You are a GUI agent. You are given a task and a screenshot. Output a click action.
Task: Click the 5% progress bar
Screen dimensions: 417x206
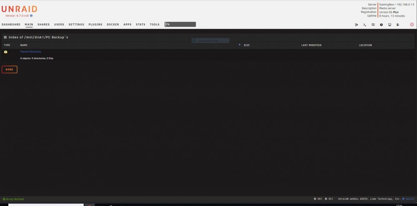coord(180,25)
